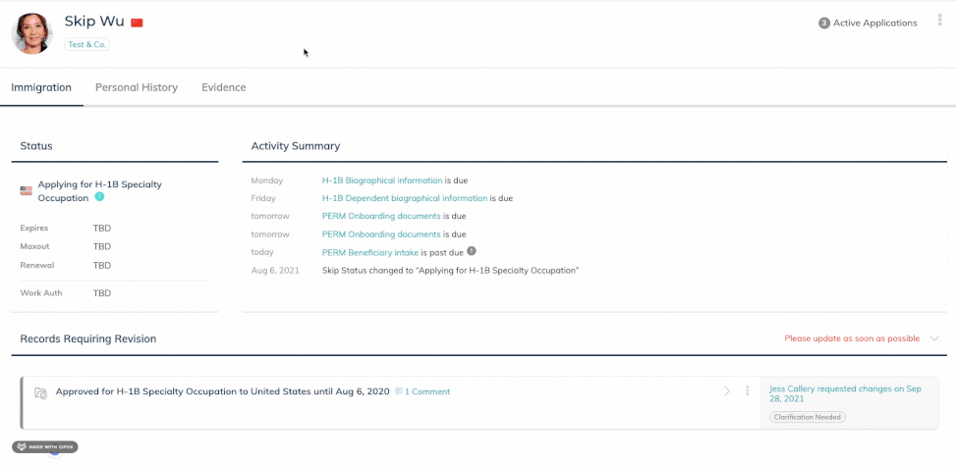This screenshot has height=465, width=956.
Task: Click the info icon next to Specialty Occupation
Action: point(99,197)
